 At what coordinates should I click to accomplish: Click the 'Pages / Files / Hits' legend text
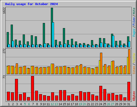click(134, 22)
